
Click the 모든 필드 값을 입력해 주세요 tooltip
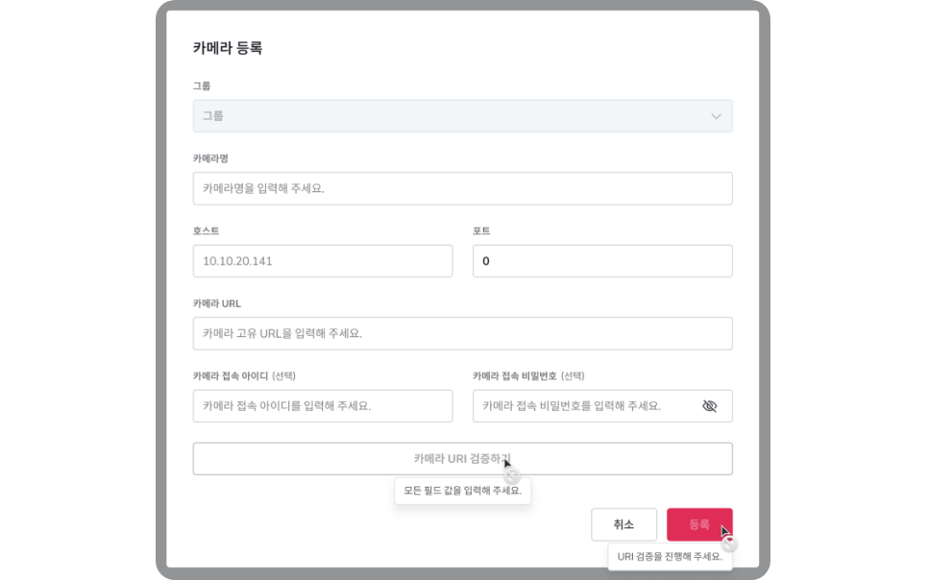click(462, 491)
